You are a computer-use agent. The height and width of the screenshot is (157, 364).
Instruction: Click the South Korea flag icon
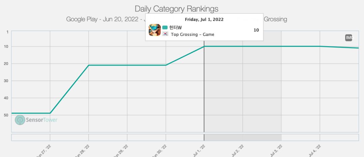165,34
